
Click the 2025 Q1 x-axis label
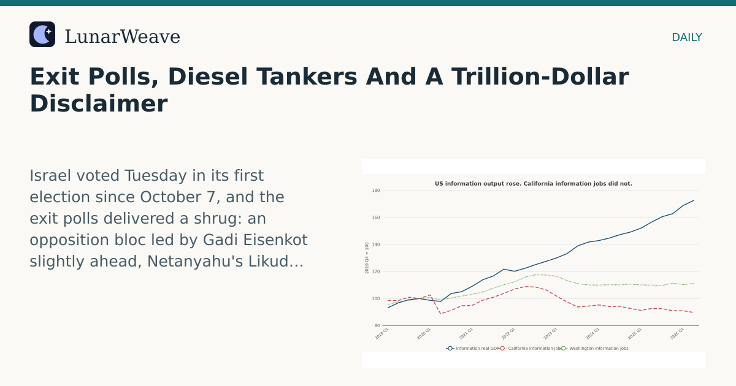pos(634,333)
